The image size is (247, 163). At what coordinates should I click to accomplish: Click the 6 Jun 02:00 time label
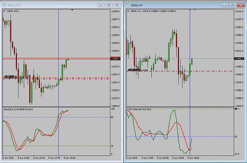[x=163, y=158]
